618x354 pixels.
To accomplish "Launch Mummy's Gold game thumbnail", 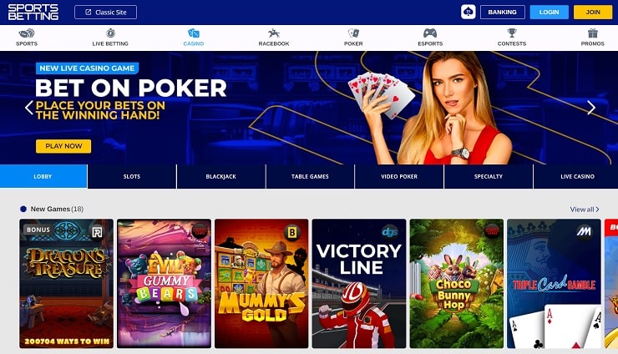I will [x=261, y=283].
